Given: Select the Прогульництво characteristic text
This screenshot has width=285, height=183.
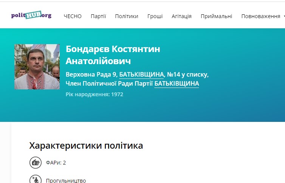Looking at the screenshot, I should (66, 180).
